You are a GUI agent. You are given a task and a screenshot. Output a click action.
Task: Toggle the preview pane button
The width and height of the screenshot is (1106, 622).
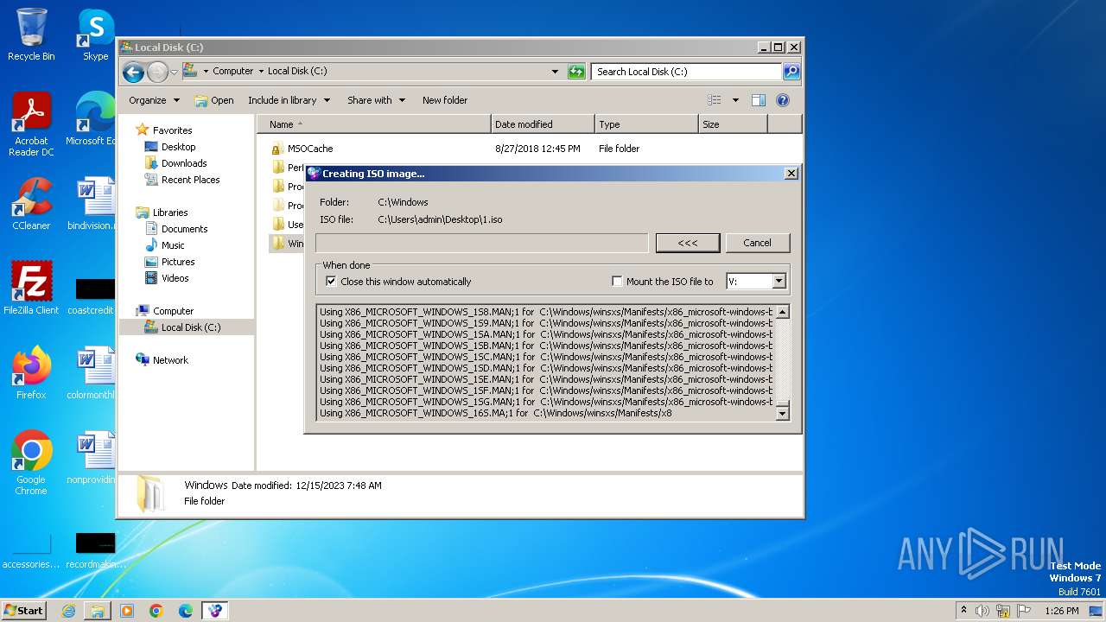(x=758, y=100)
